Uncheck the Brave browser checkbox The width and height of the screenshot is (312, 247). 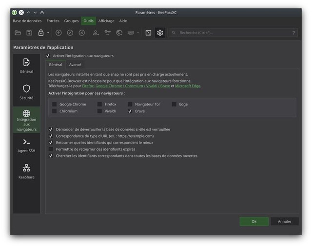(130, 111)
